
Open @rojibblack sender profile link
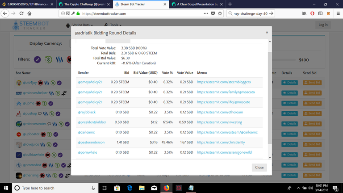(87, 112)
